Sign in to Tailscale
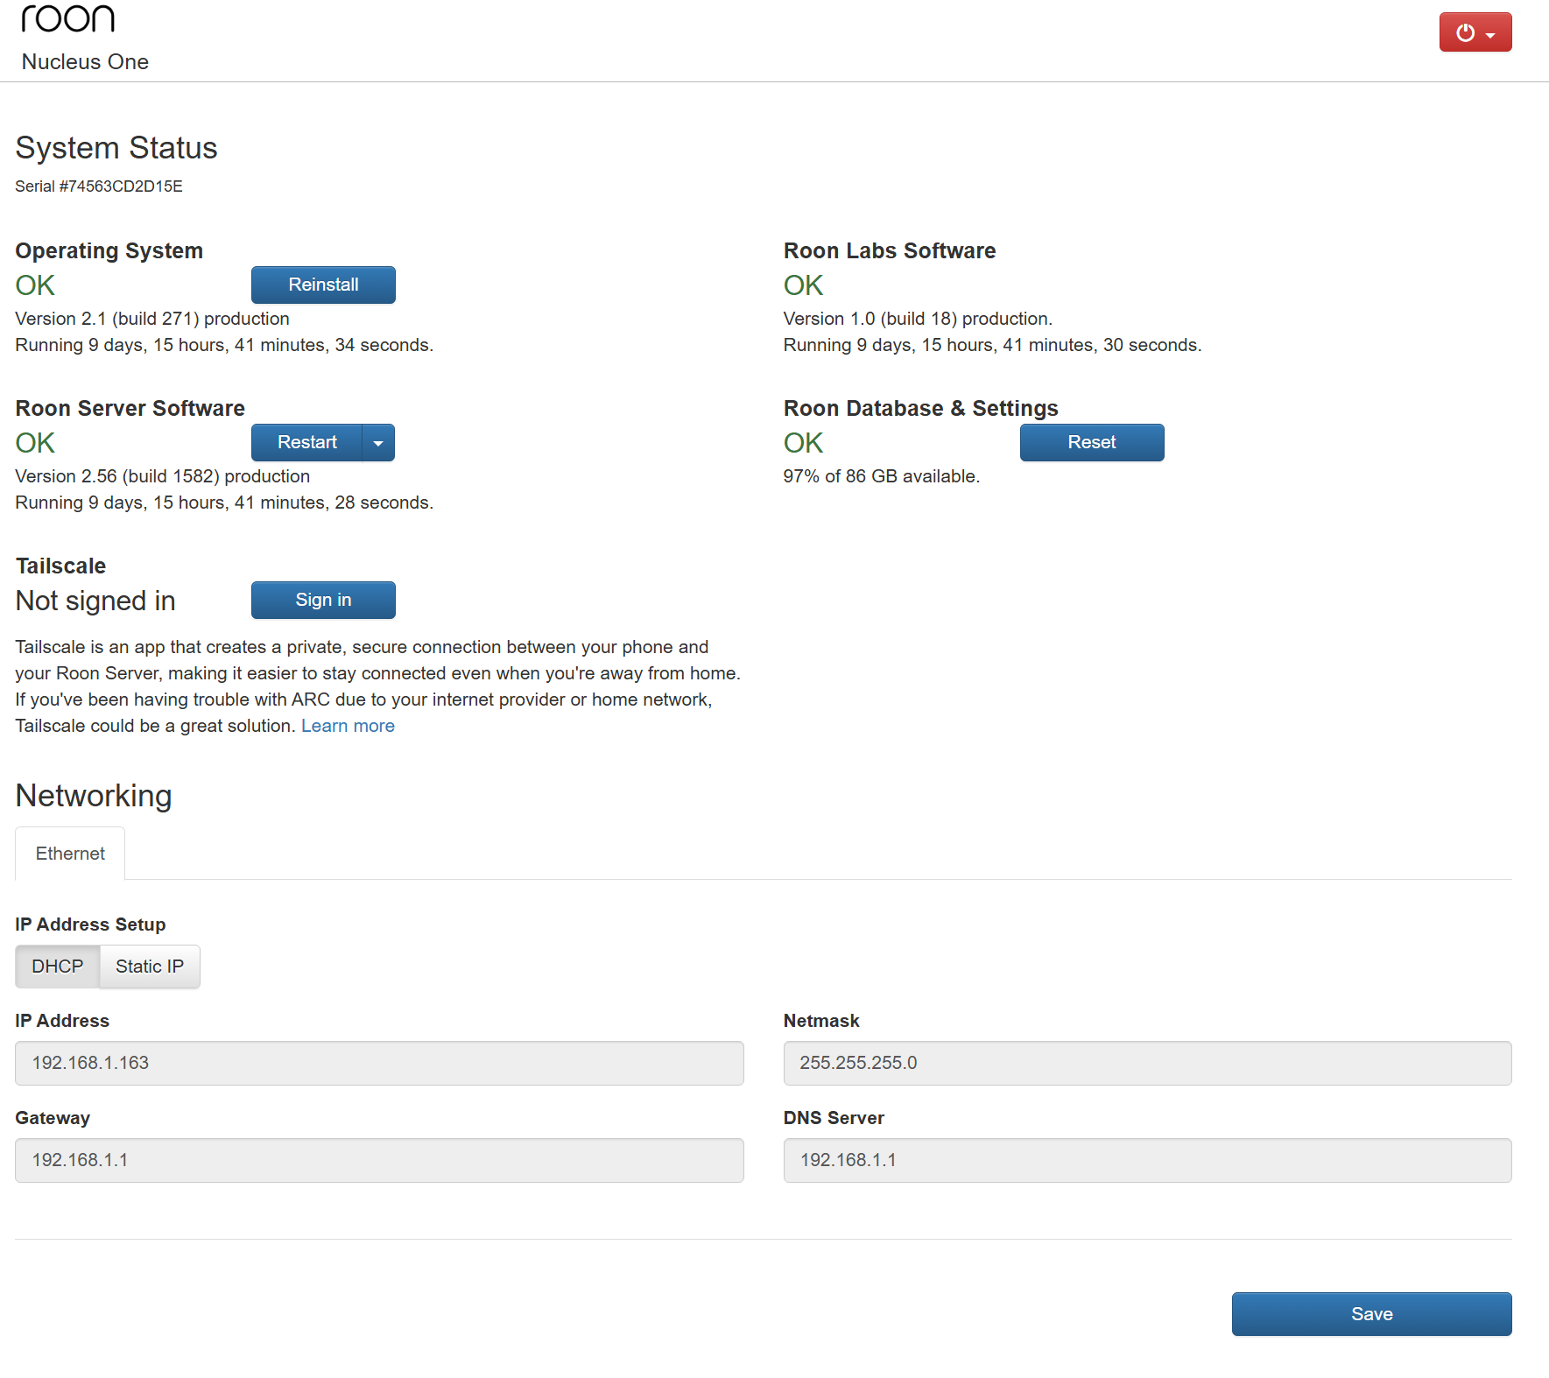The width and height of the screenshot is (1549, 1378). pyautogui.click(x=323, y=601)
